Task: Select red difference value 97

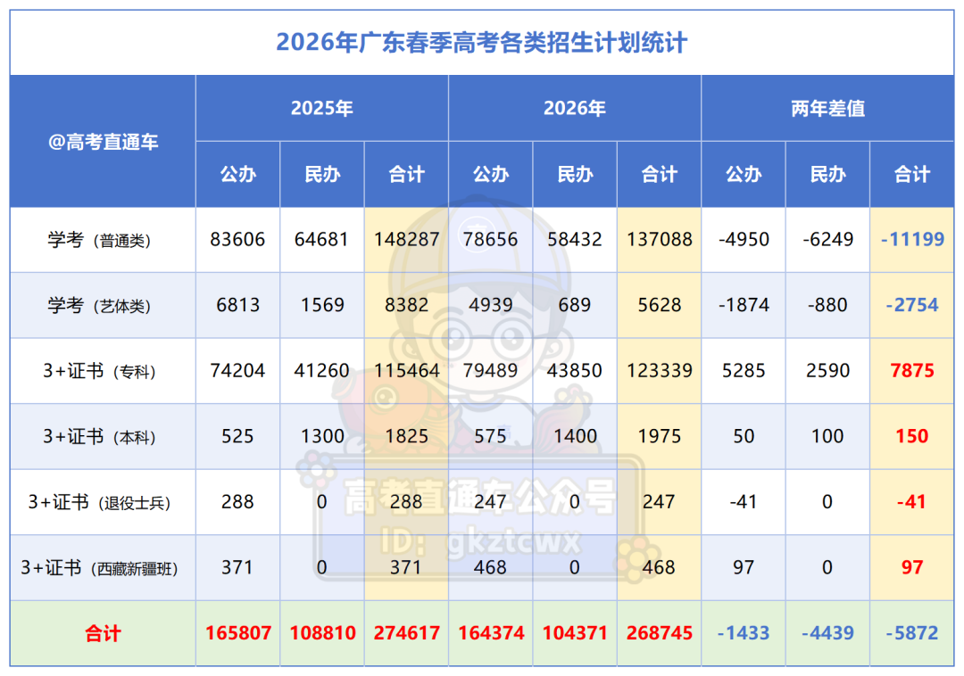Action: [911, 568]
